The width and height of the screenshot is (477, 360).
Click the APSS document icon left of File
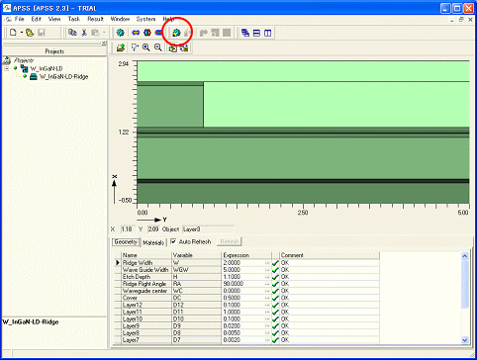coord(9,19)
